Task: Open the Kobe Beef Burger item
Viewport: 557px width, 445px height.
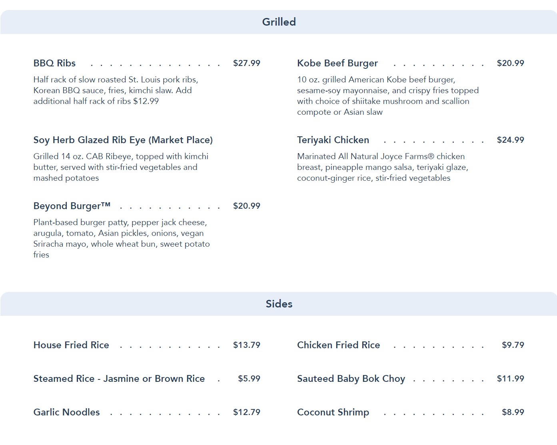Action: [337, 63]
